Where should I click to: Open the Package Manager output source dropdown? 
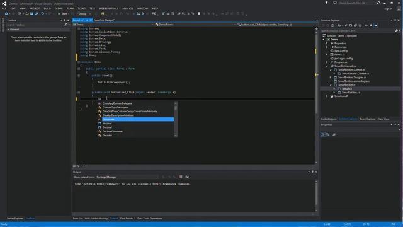(x=127, y=177)
